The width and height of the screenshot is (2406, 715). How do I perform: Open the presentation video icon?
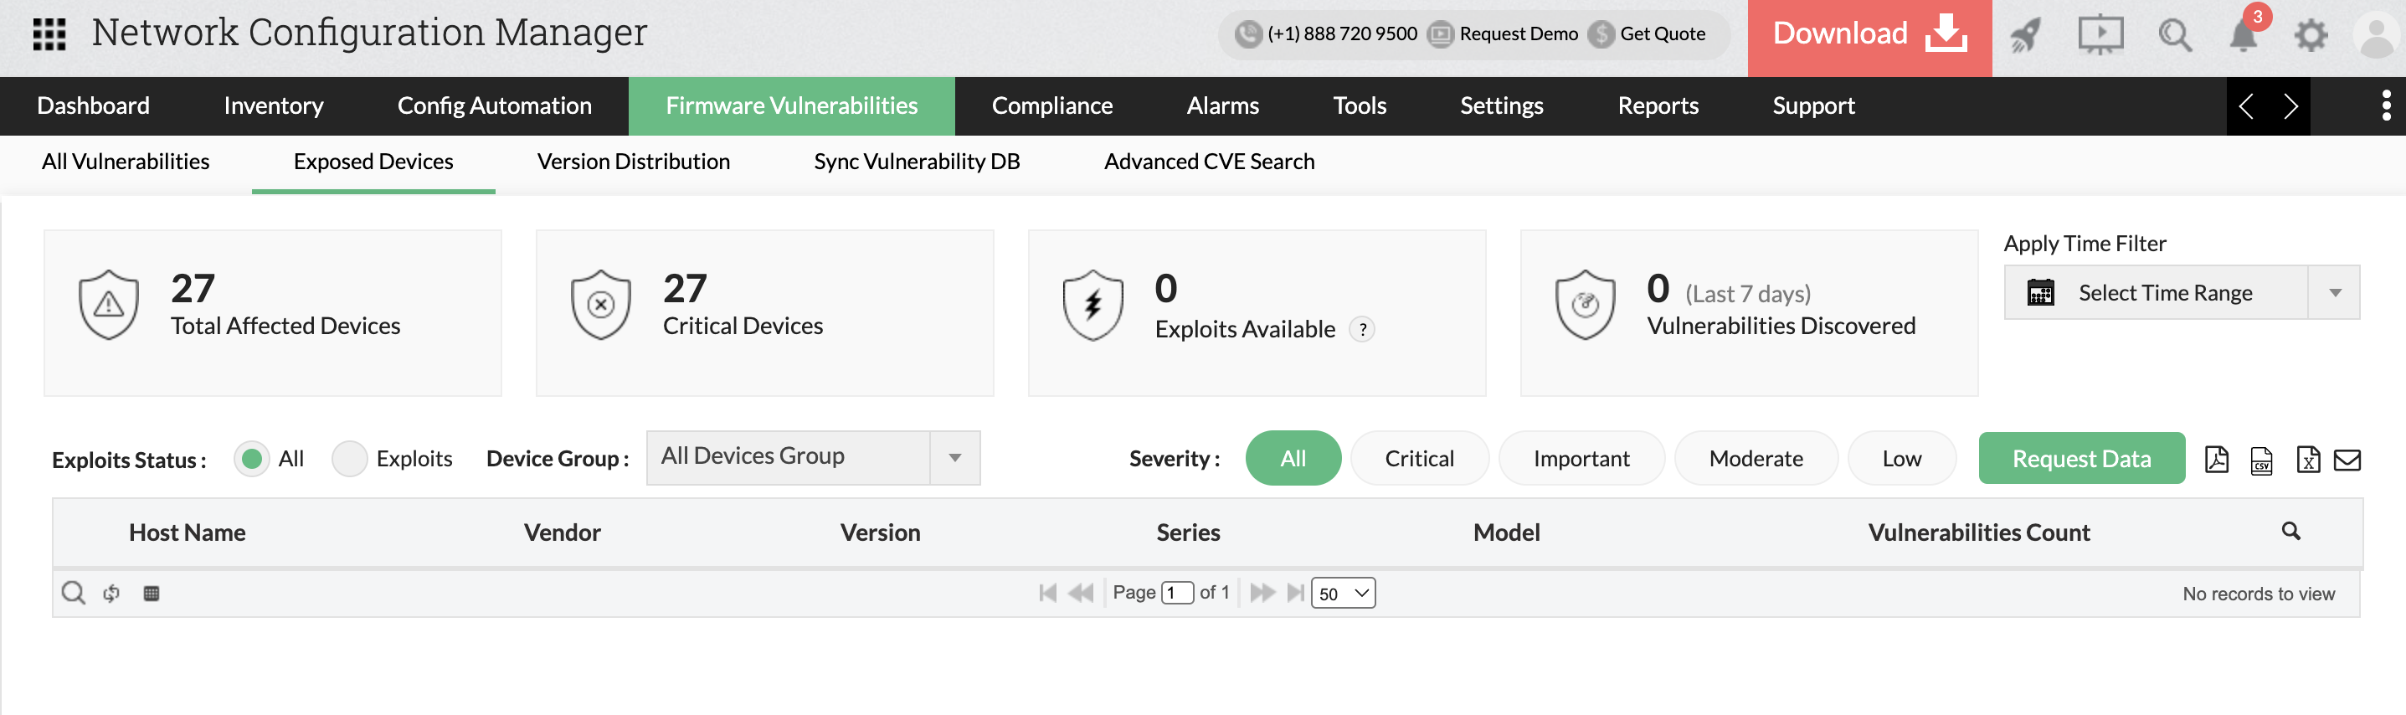[2100, 35]
